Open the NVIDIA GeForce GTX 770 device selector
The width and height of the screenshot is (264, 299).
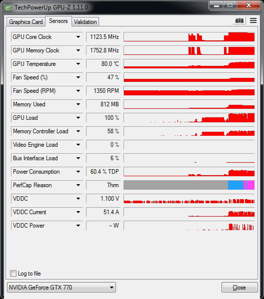point(61,288)
